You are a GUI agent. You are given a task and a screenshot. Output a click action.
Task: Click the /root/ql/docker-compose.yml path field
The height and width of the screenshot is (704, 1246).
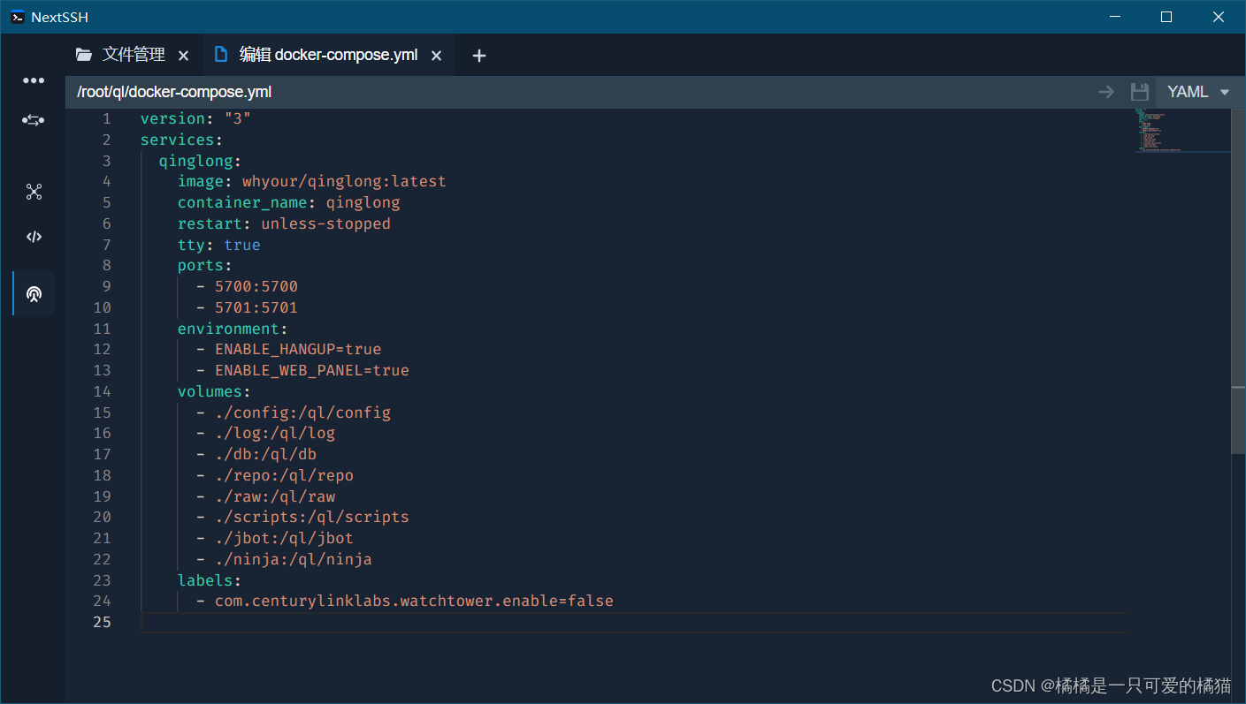tap(174, 92)
